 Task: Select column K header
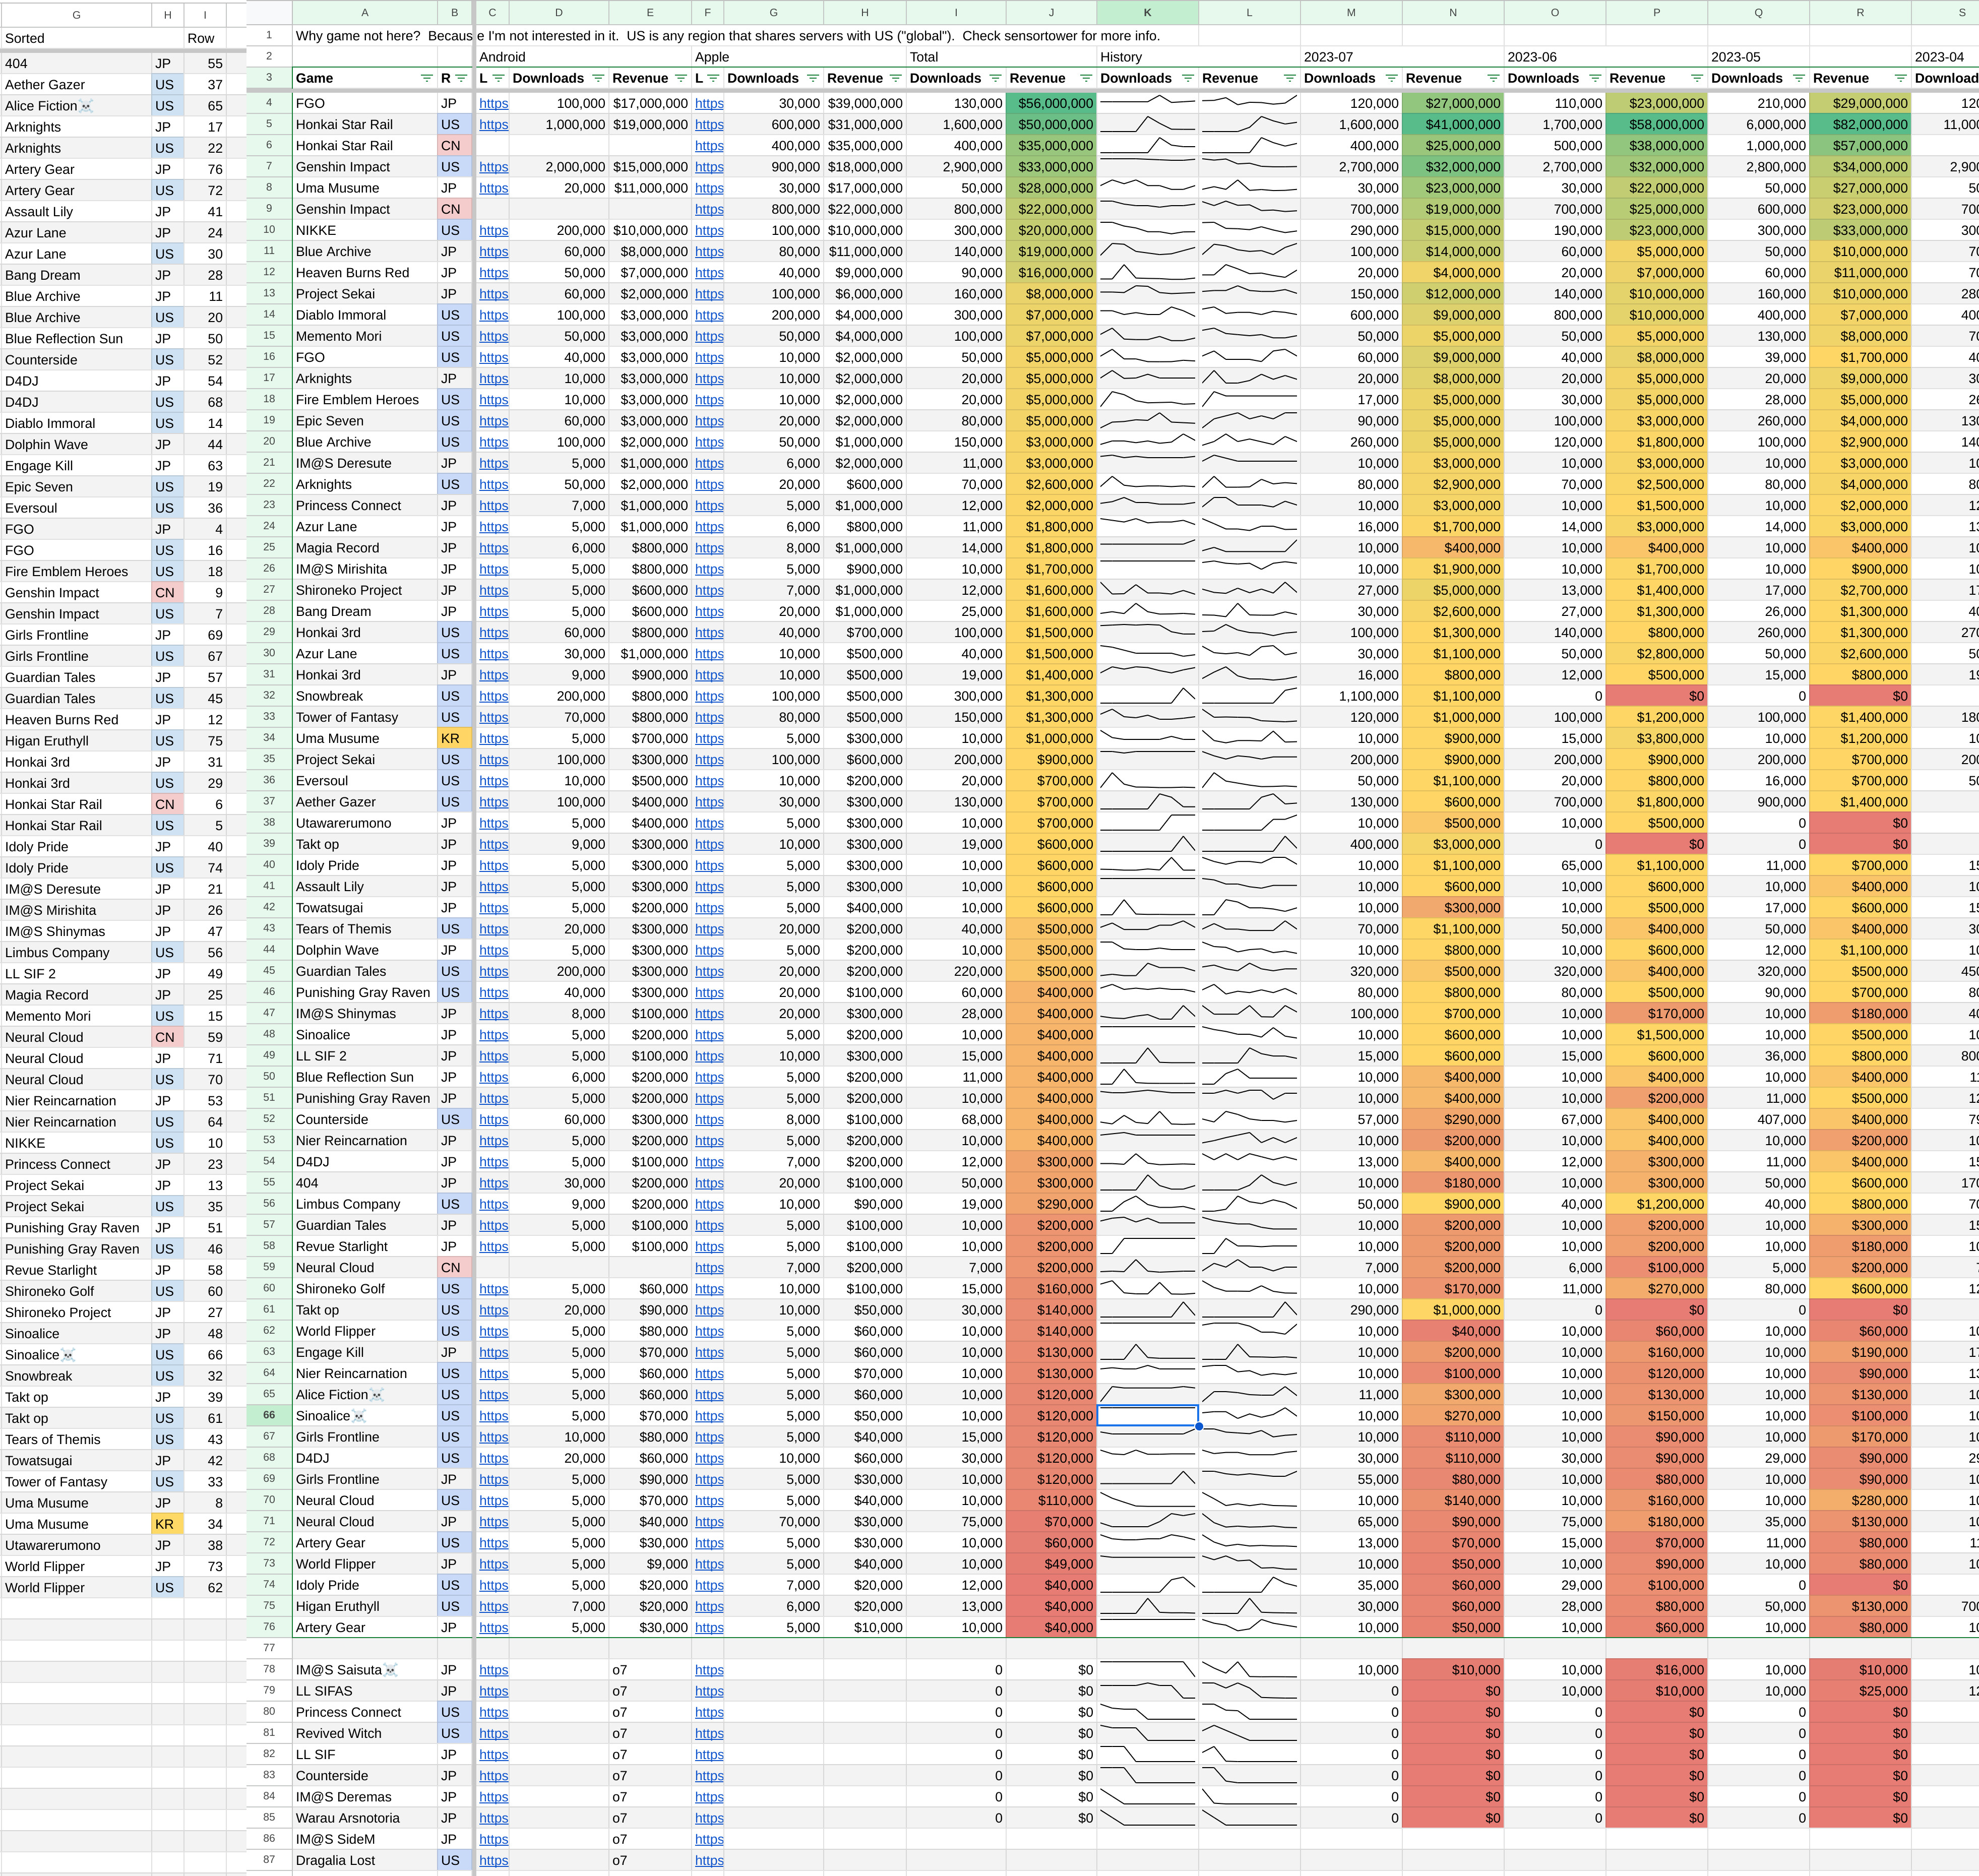tap(1147, 13)
